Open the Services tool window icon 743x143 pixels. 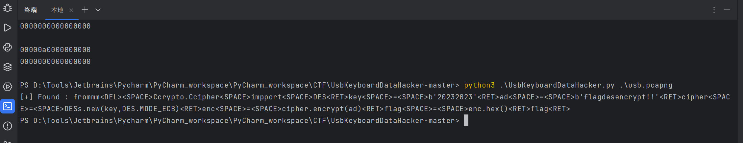[x=8, y=87]
